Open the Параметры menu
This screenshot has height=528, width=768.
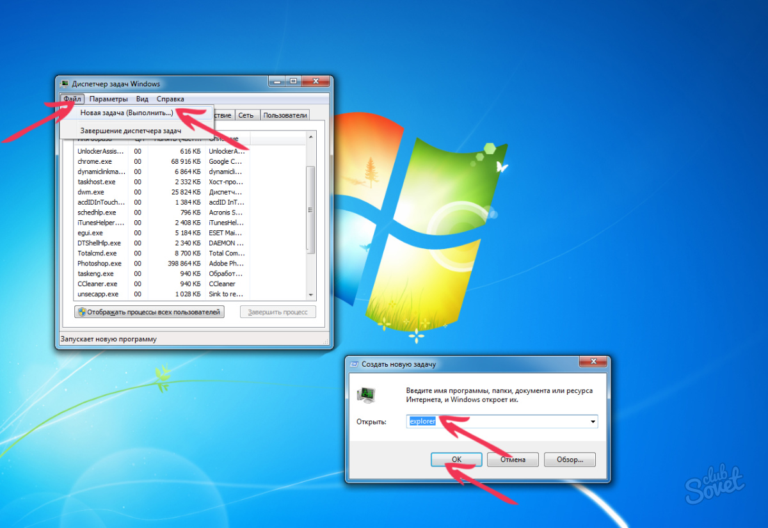click(108, 99)
